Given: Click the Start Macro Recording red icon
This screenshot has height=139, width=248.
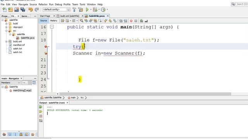Looking at the screenshot, I should point(131,20).
